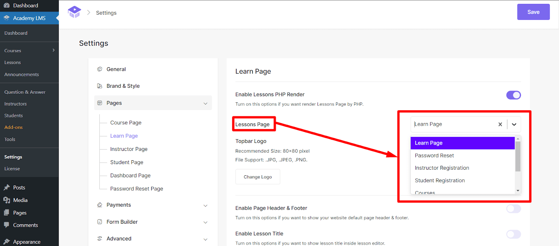Turn on Enable Lesson Title switch
Viewport: 559px width, 246px height.
(514, 234)
